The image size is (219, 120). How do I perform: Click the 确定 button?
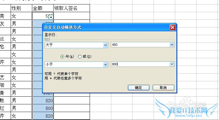click(x=139, y=87)
